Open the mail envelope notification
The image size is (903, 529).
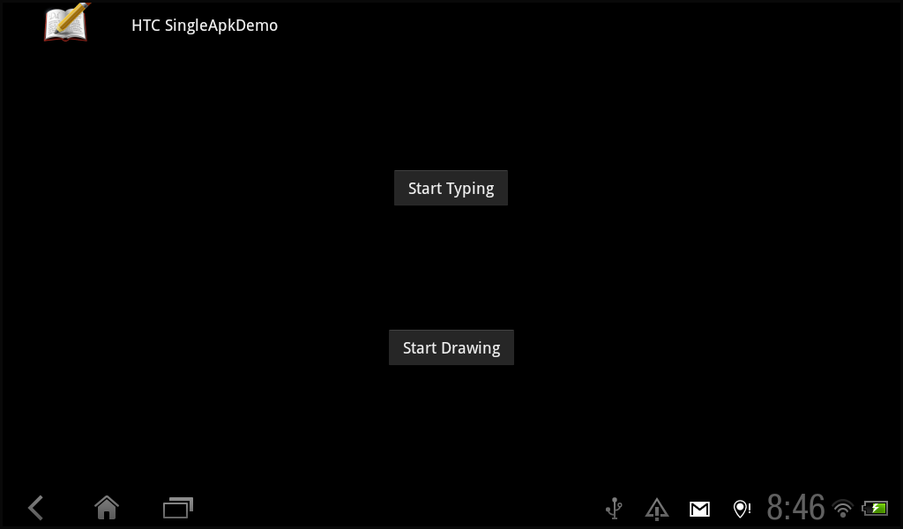[x=699, y=509]
